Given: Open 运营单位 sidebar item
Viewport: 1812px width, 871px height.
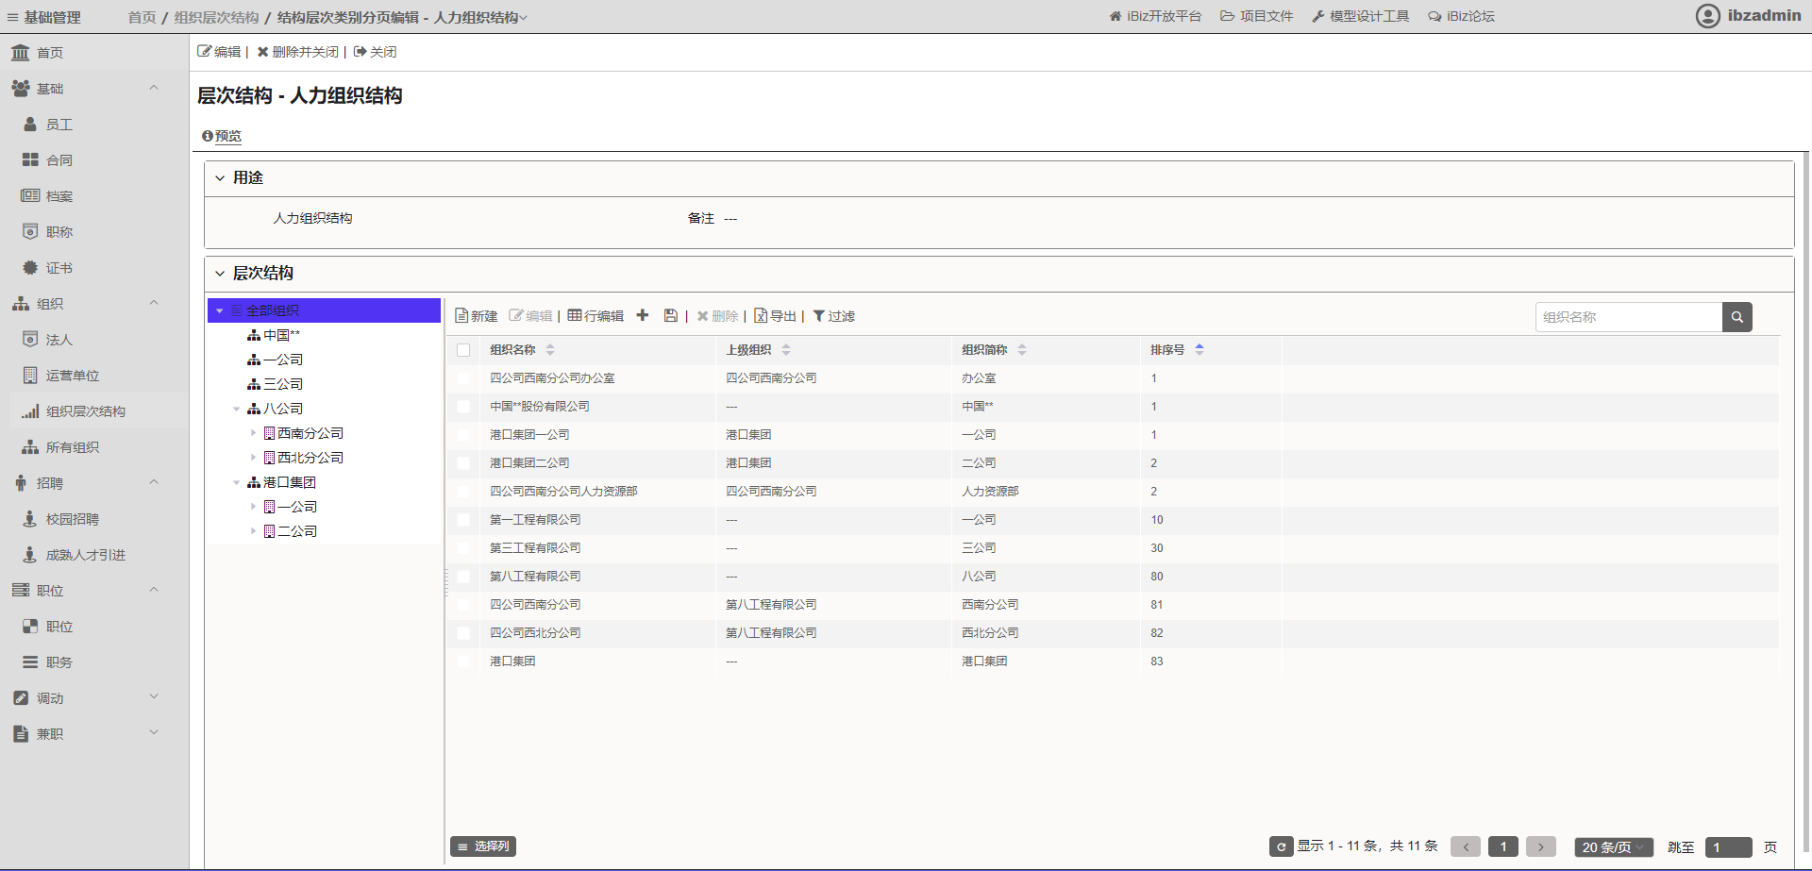Looking at the screenshot, I should 73,376.
